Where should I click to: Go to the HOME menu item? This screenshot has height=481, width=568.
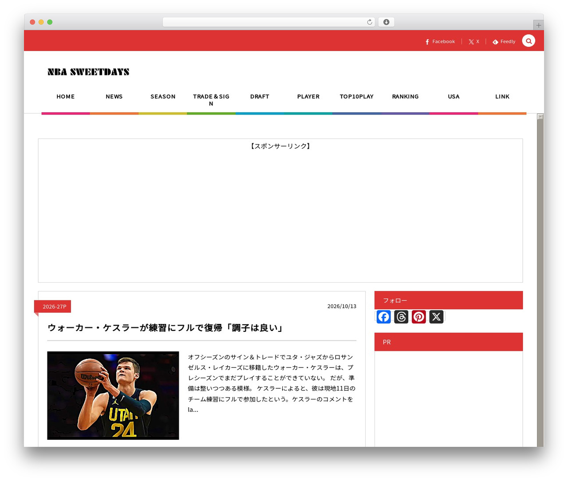(66, 96)
